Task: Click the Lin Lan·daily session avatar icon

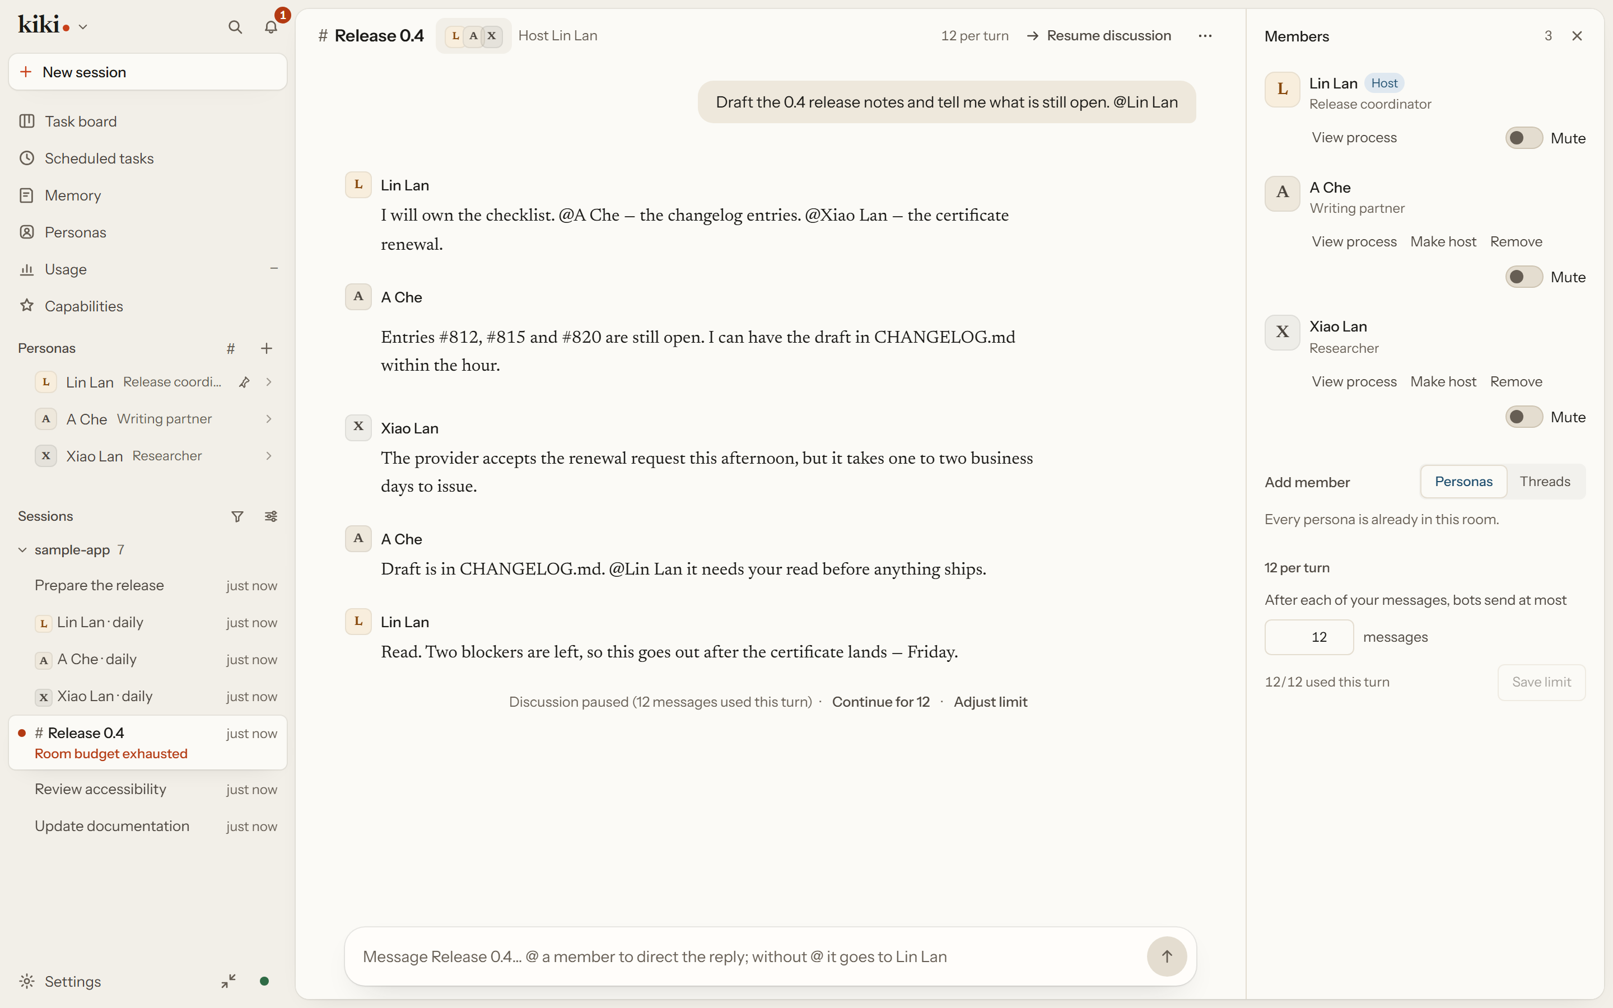Action: pos(43,623)
